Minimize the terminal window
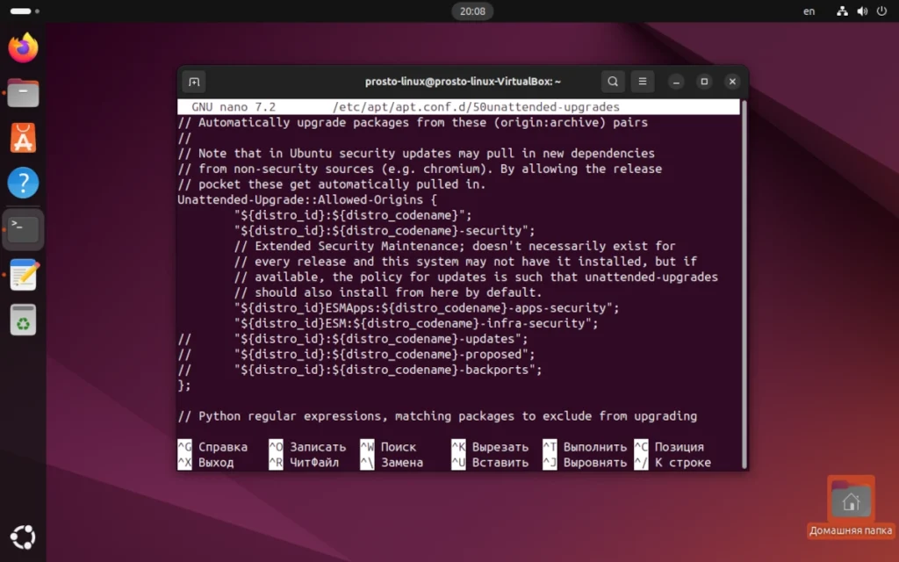899x562 pixels. 677,82
